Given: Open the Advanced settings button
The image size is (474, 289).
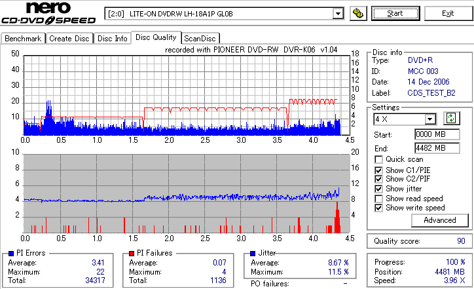Looking at the screenshot, I should click(x=440, y=220).
